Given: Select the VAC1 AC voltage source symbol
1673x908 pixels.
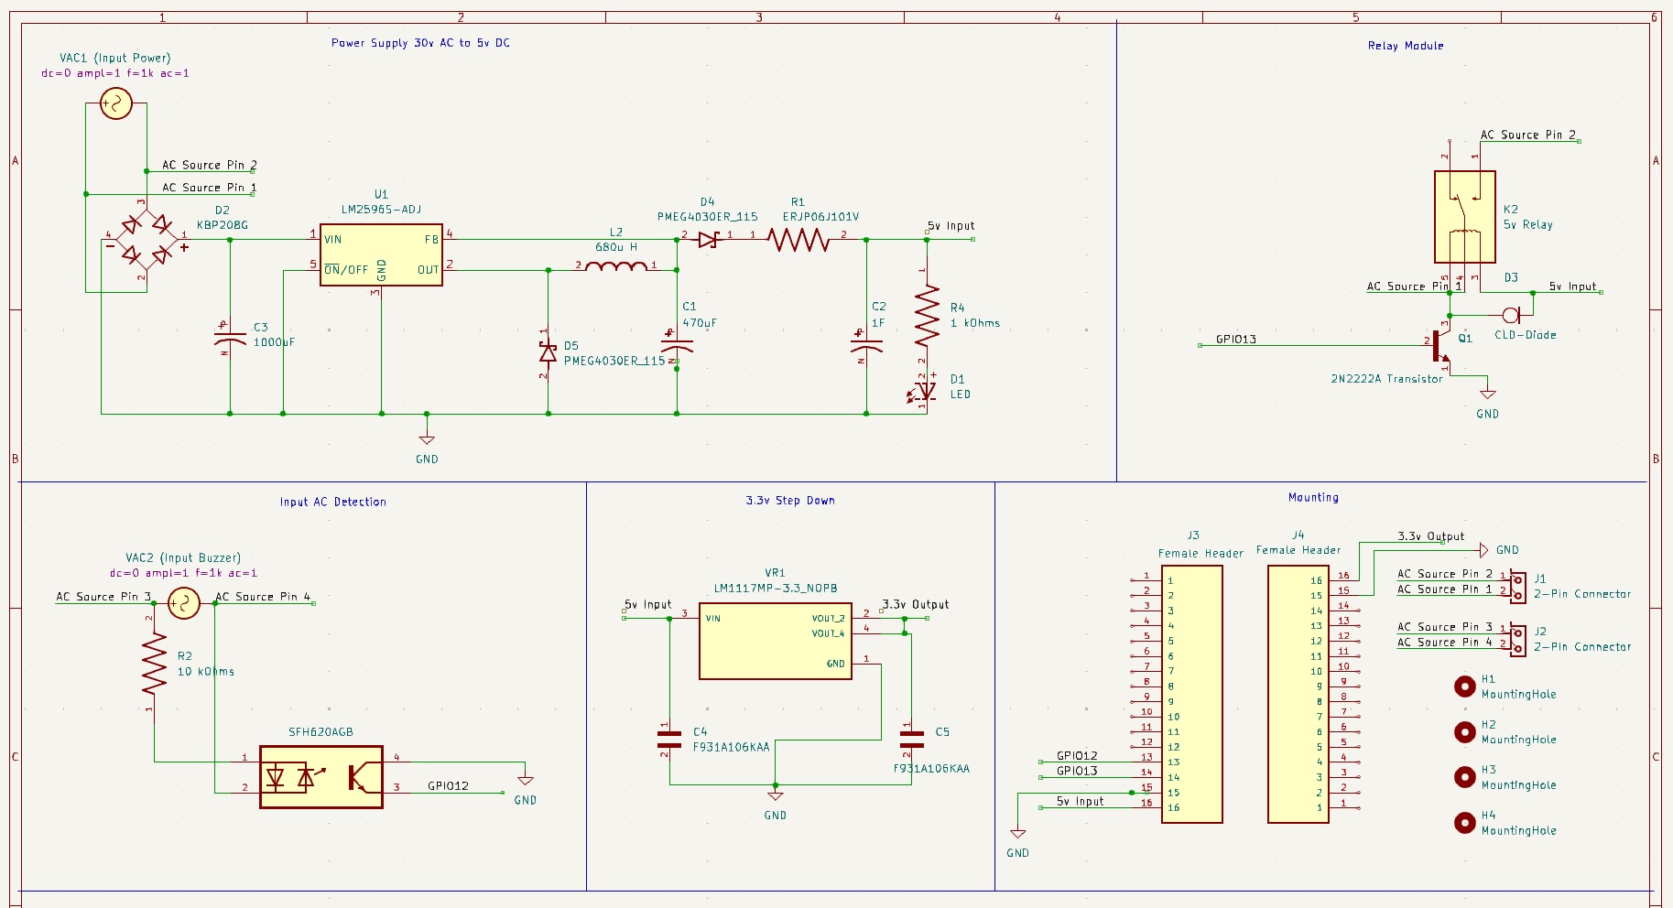Looking at the screenshot, I should (x=116, y=103).
